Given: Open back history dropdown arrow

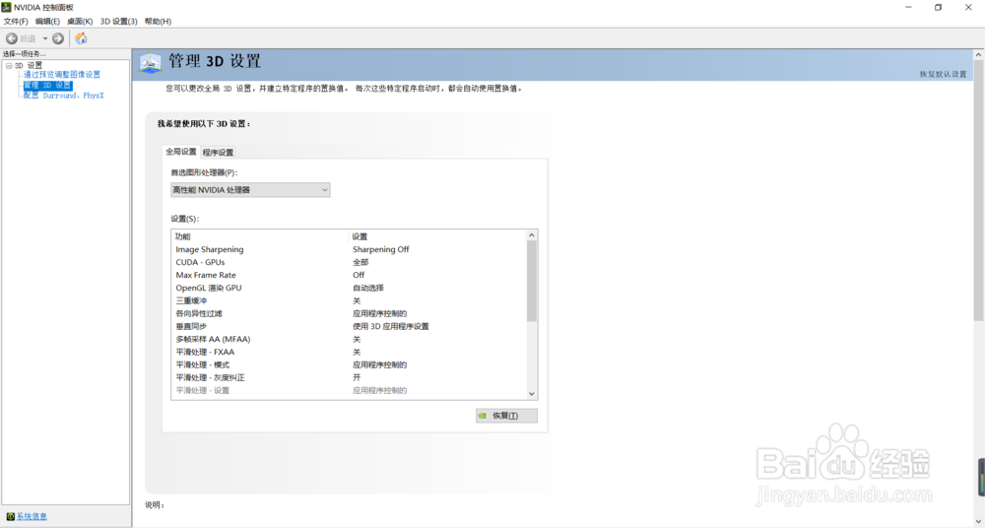Looking at the screenshot, I should pyautogui.click(x=45, y=39).
